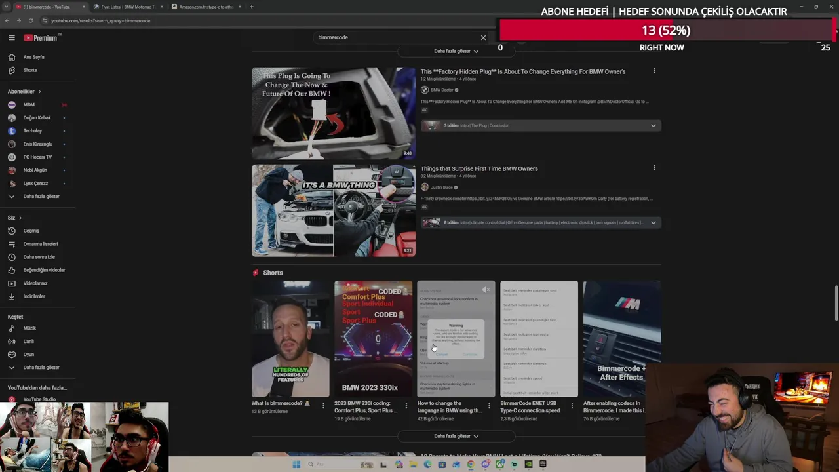Screen dimensions: 839x472
Task: Open Windows Start menu
Action: point(296,464)
